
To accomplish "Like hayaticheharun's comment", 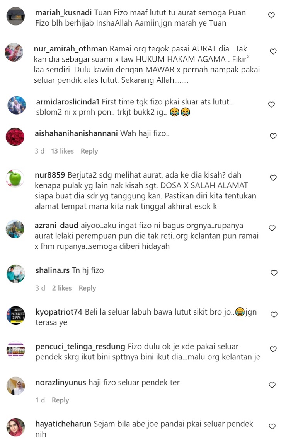I will point(272,426).
